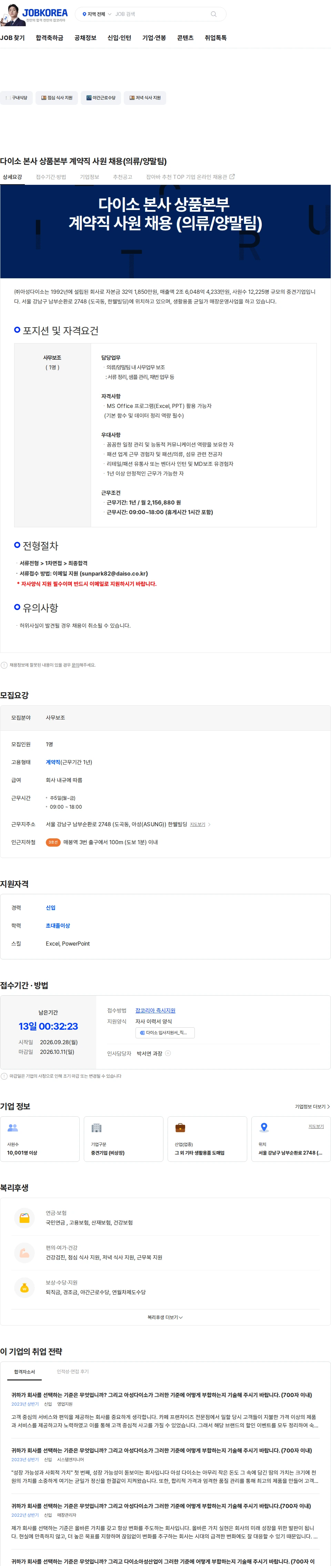Open 지도보기 next to the work address
The width and height of the screenshot is (331, 1566).
click(197, 825)
